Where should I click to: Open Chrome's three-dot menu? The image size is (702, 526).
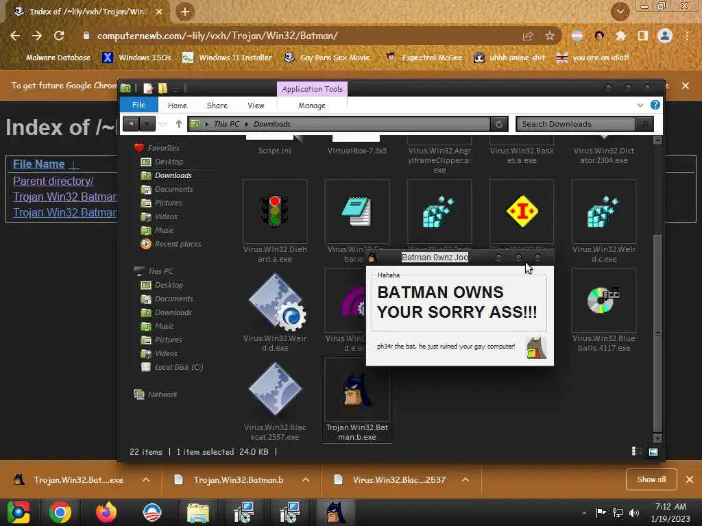tap(687, 36)
